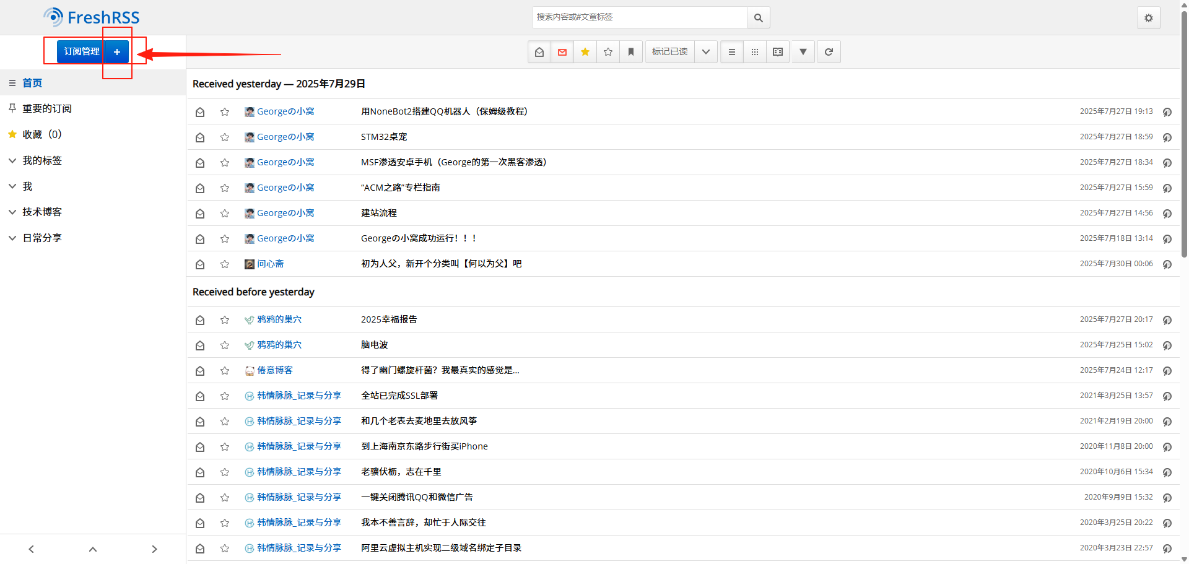Click date 2025年7月27日 19:13
Viewport: 1189px width, 564px height.
pyautogui.click(x=1116, y=111)
